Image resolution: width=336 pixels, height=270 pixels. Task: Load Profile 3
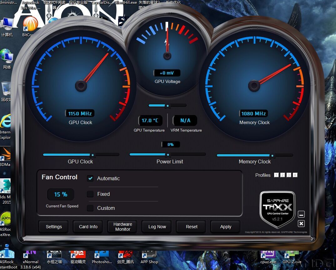[x=289, y=175]
